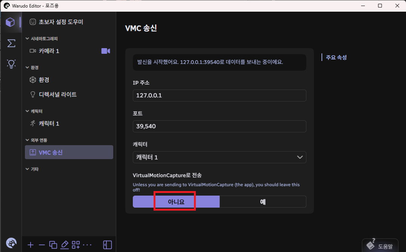Click the running figure icon of 캐릭터 1
Image resolution: width=406 pixels, height=252 pixels.
click(32, 123)
